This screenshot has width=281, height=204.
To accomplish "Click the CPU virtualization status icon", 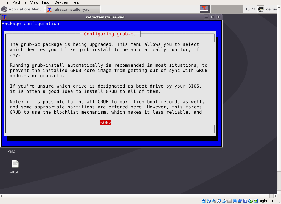I will (245, 201).
